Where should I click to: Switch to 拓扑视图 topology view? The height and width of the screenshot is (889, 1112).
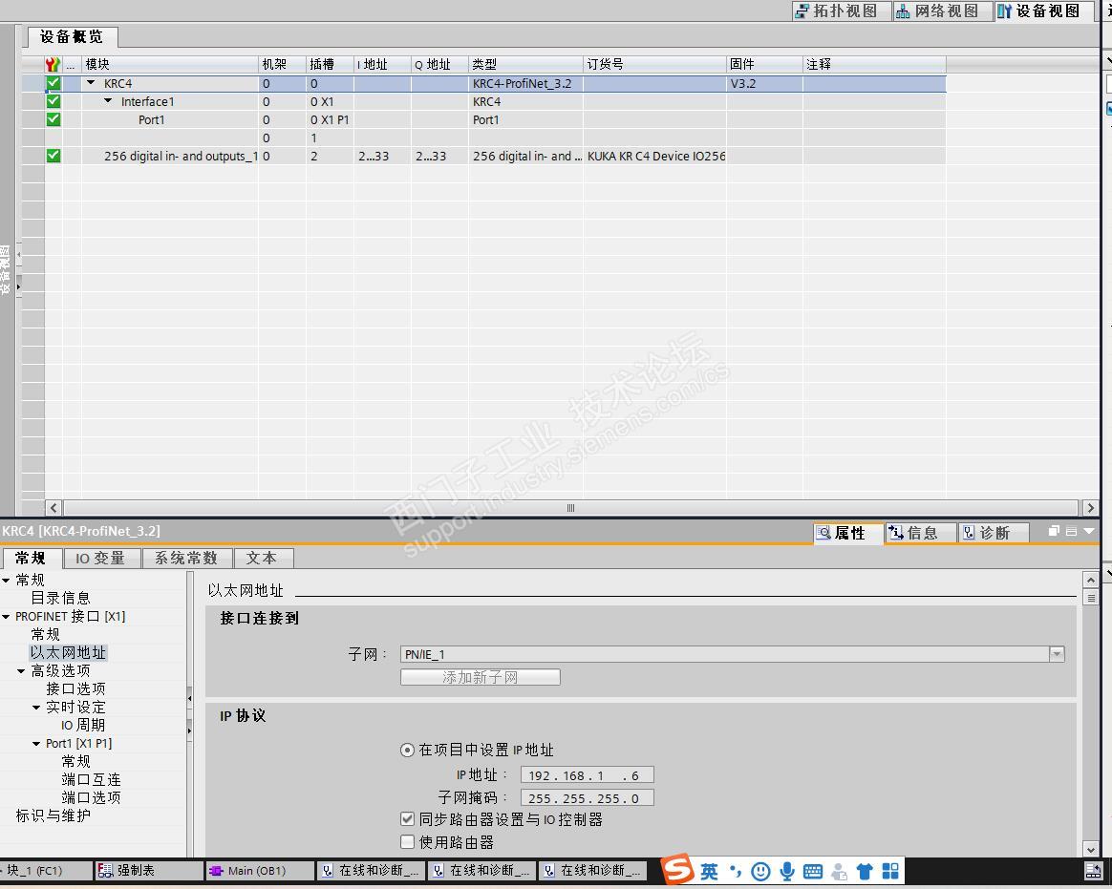click(x=841, y=11)
